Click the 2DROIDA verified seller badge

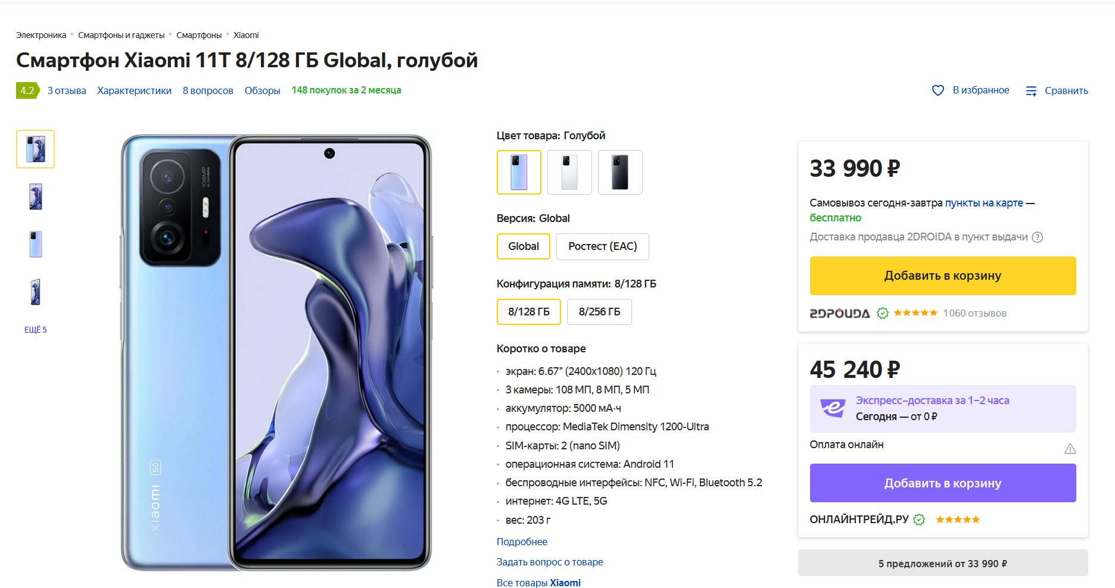click(883, 314)
